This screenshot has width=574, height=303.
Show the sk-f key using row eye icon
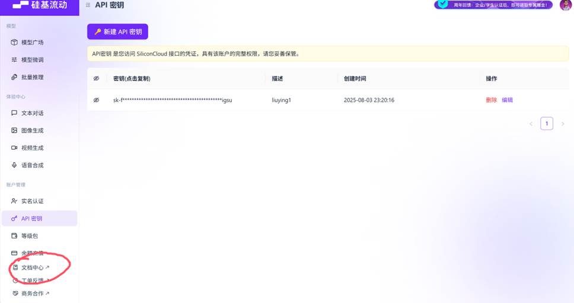[x=96, y=100]
